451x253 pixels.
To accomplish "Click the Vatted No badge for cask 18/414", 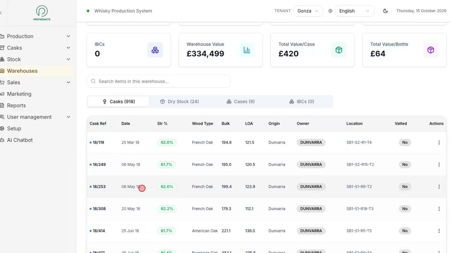I will pyautogui.click(x=405, y=231).
